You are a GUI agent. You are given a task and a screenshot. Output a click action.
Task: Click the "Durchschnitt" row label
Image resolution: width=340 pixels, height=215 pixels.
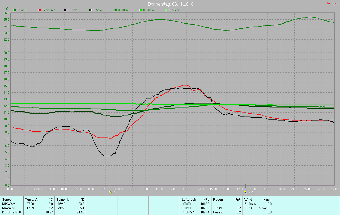[12, 212]
